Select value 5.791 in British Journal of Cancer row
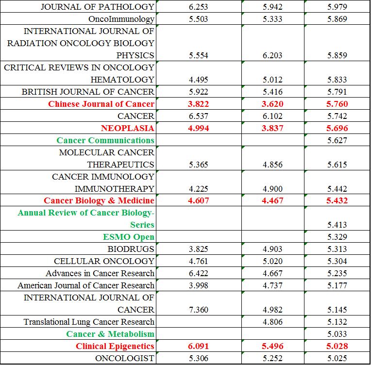This screenshot has height=365, width=371. (x=337, y=92)
